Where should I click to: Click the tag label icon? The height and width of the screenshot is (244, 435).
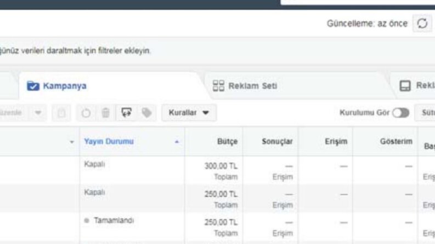point(146,113)
